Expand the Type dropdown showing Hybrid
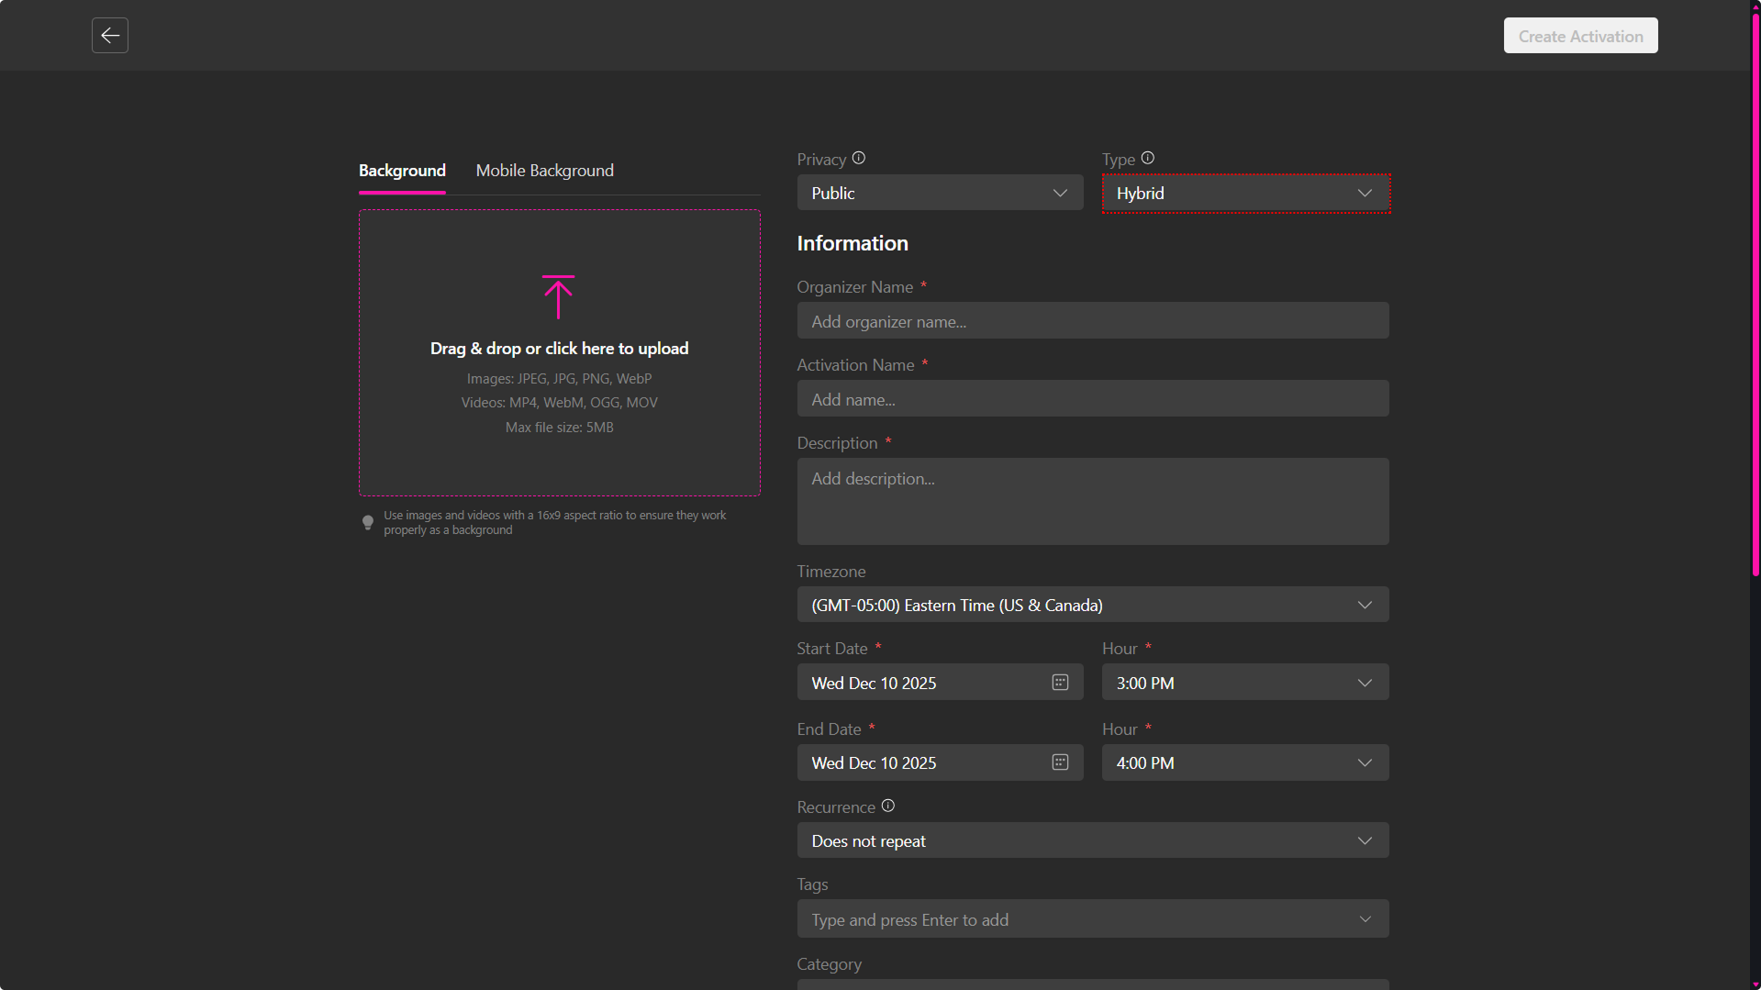1761x990 pixels. (1244, 194)
